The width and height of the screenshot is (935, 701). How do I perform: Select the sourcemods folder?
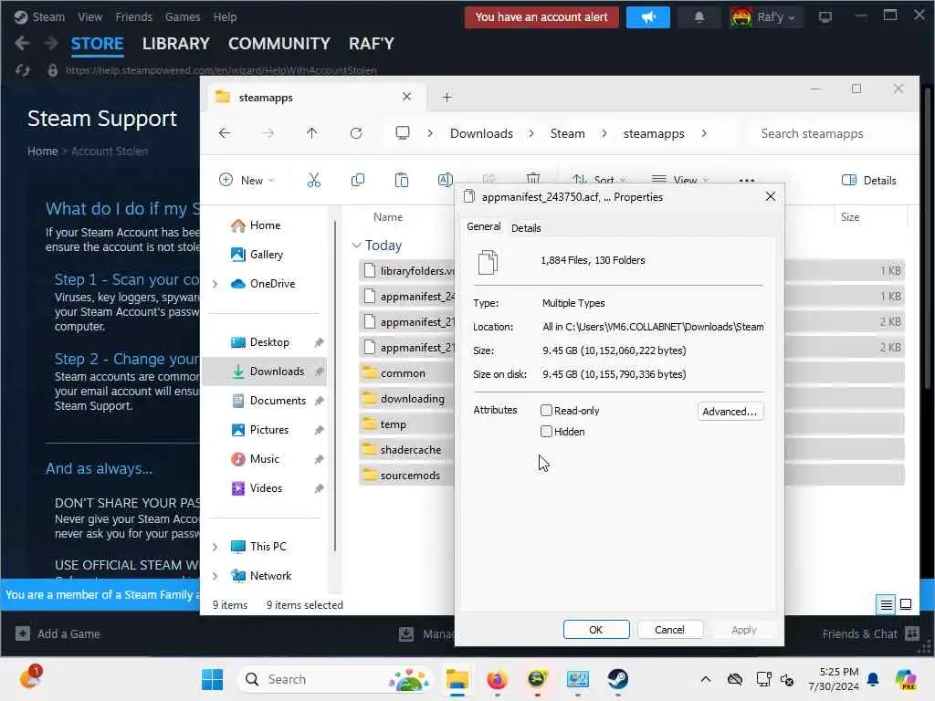pos(410,476)
